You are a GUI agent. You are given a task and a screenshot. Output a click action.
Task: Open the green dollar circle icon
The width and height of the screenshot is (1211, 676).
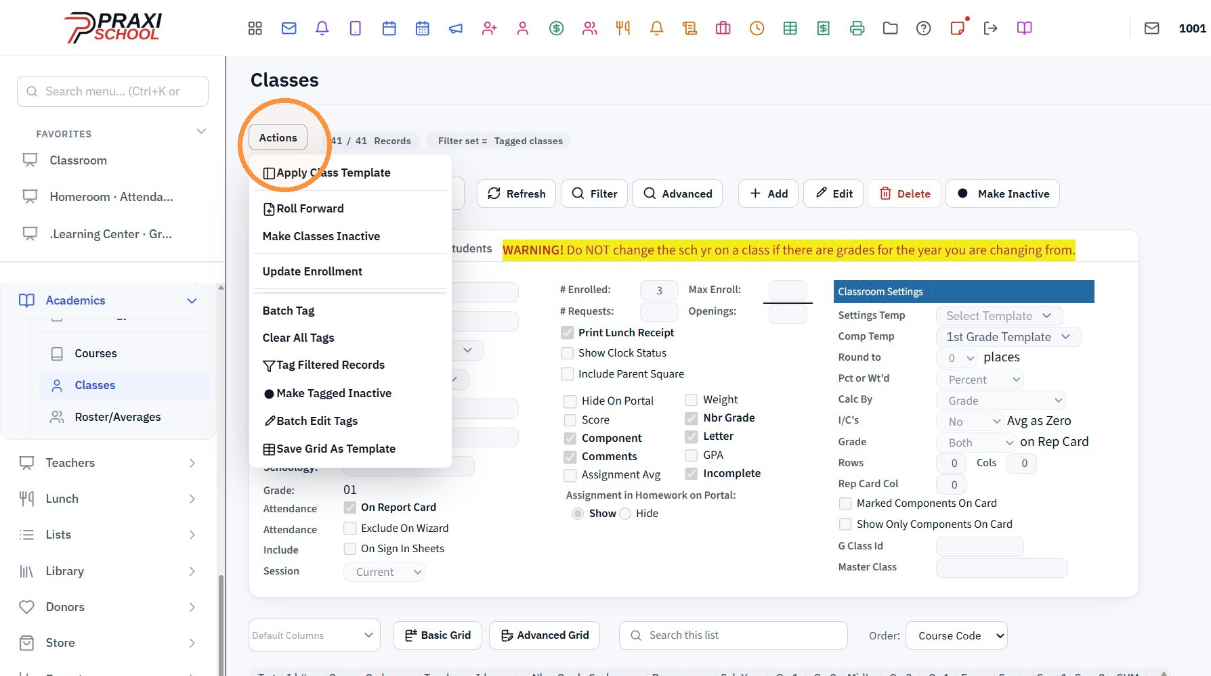[x=557, y=28]
